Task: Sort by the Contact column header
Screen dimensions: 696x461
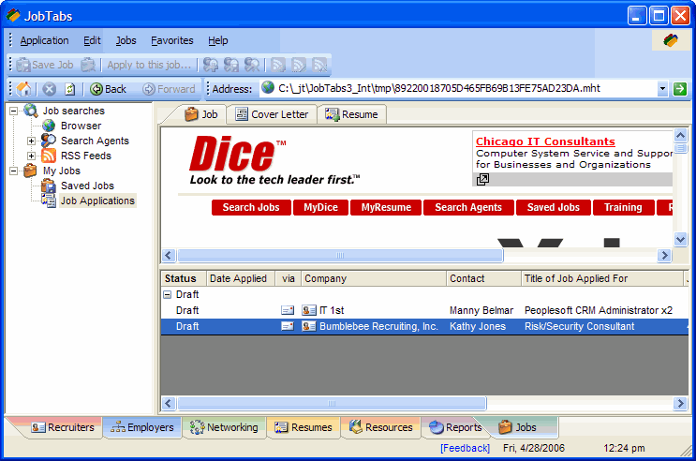Action: (x=483, y=278)
